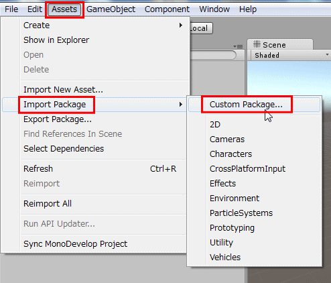The image size is (331, 283).
Task: Switch to the Scene tab
Action: (x=280, y=44)
